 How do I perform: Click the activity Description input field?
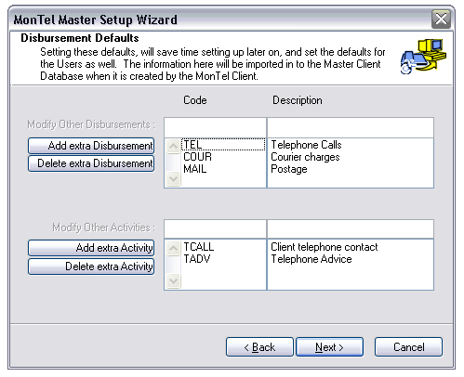click(351, 229)
